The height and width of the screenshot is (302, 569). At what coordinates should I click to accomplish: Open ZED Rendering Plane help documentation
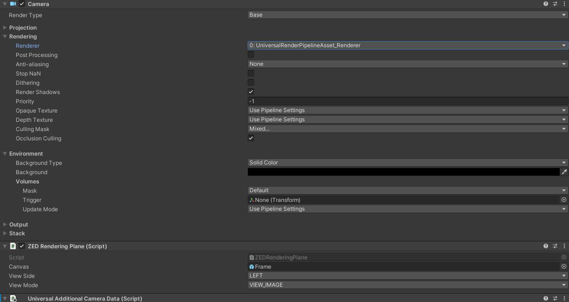click(545, 246)
